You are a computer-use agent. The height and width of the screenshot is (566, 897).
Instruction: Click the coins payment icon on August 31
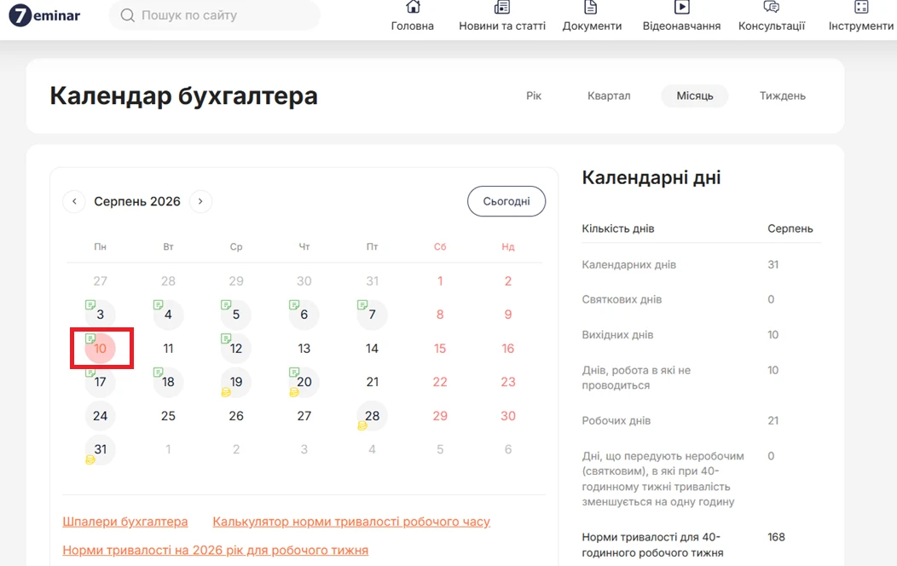pos(90,459)
